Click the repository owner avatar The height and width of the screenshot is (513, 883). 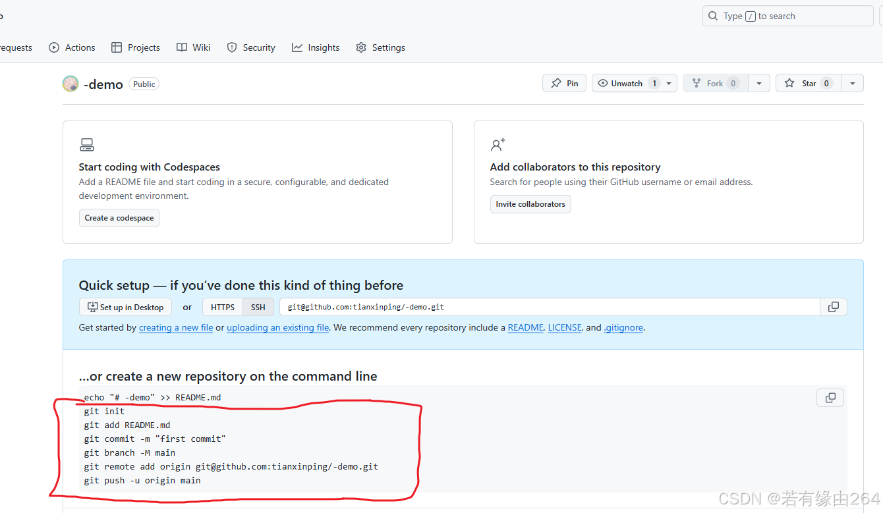click(71, 84)
